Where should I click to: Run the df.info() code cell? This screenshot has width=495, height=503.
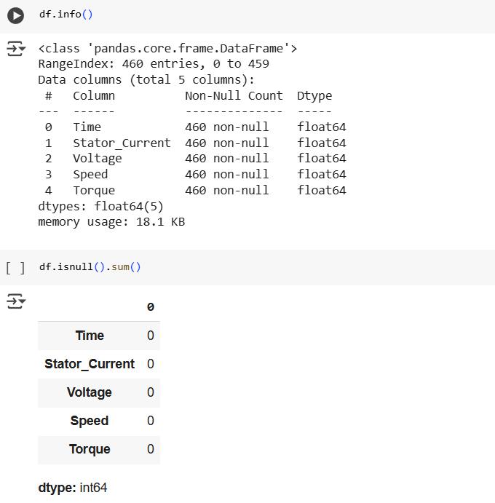[x=15, y=15]
